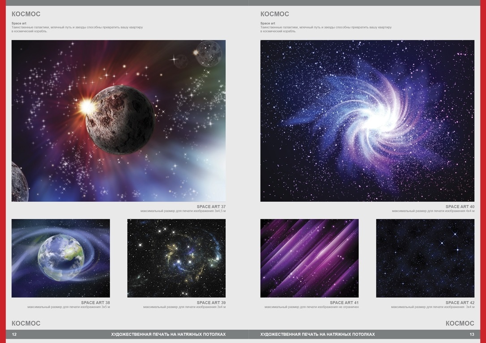486x343 pixels.
Task: Click the SPACE ART 40 caption label
Action: [460, 207]
